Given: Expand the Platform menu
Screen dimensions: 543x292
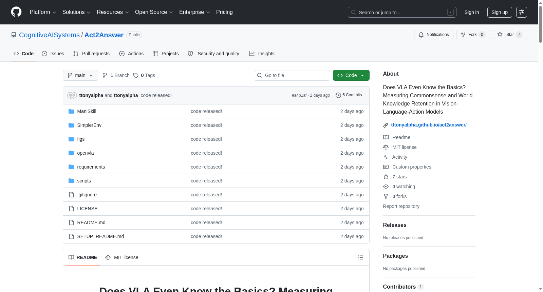Looking at the screenshot, I should click(x=43, y=12).
